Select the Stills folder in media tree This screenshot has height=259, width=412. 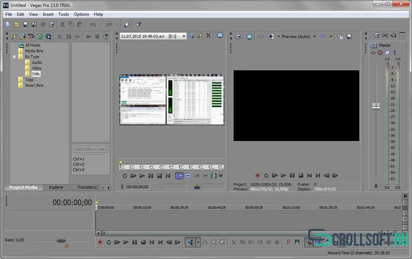click(x=36, y=74)
